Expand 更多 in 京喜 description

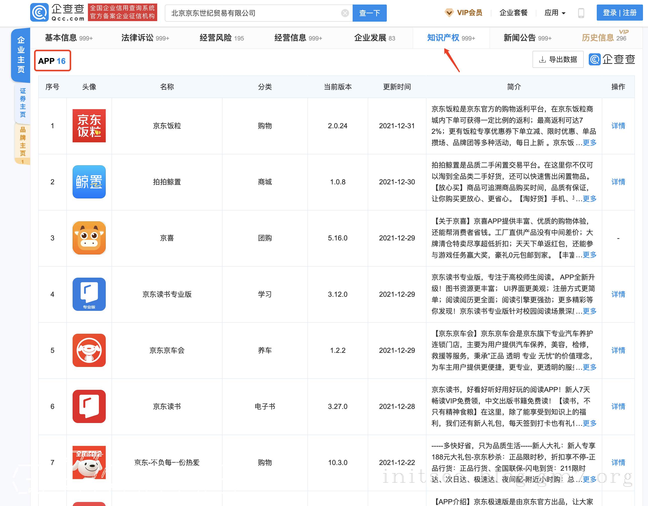[x=589, y=255]
